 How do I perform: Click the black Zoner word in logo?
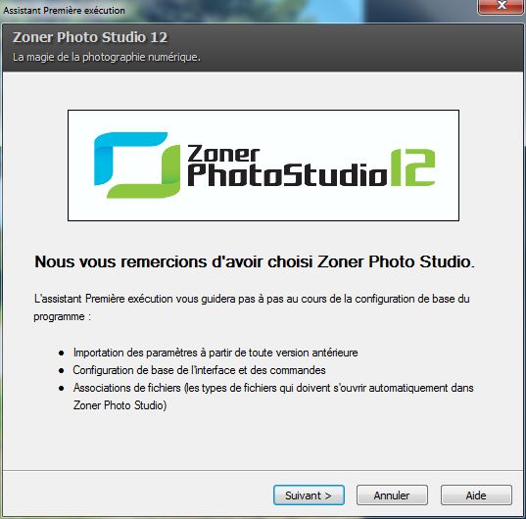click(223, 154)
